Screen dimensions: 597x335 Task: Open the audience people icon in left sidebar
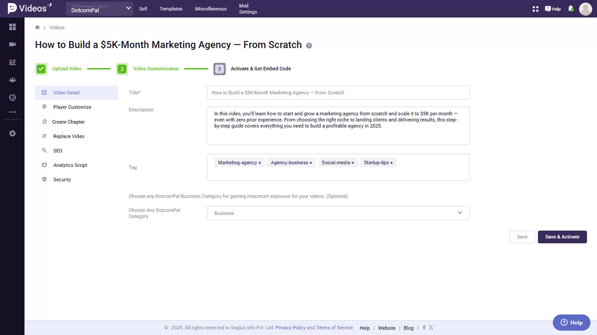[12, 80]
